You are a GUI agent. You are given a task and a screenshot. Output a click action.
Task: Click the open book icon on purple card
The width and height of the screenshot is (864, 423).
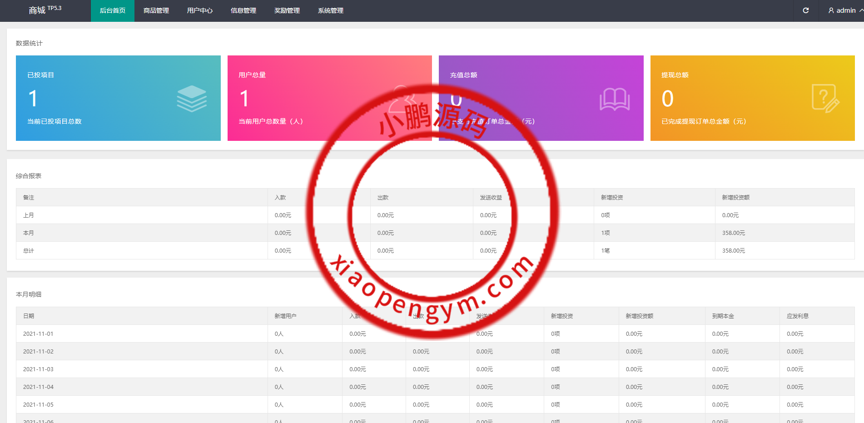coord(614,99)
